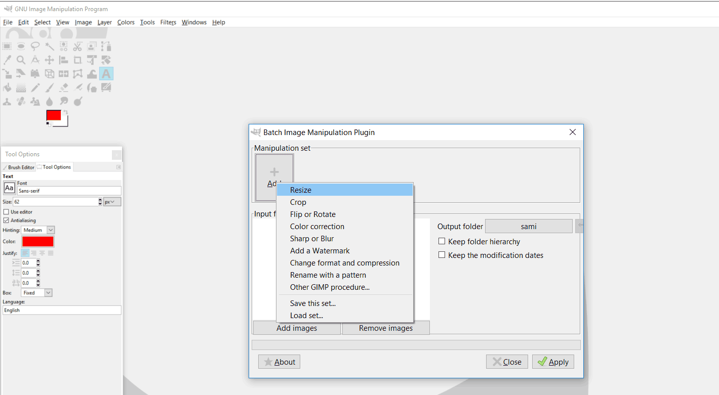Select the Text tool
Image resolution: width=719 pixels, height=395 pixels.
(106, 74)
